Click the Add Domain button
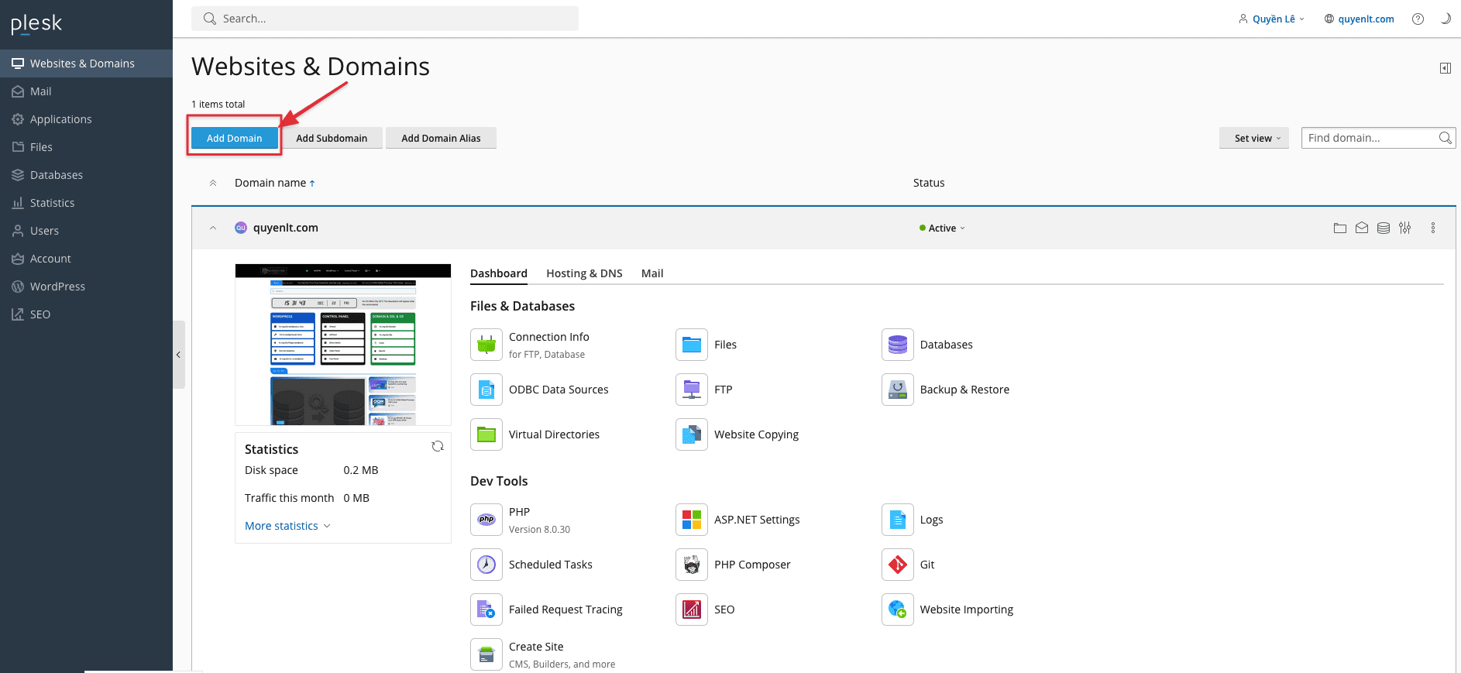This screenshot has height=673, width=1461. click(234, 138)
